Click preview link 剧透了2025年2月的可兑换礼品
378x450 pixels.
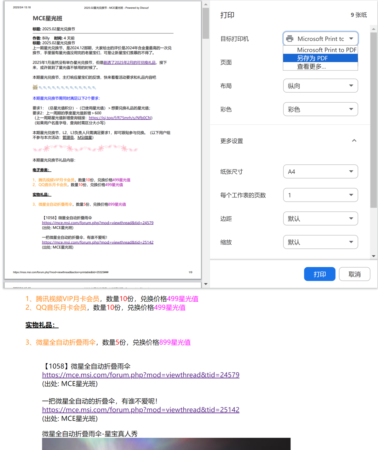coord(129,63)
